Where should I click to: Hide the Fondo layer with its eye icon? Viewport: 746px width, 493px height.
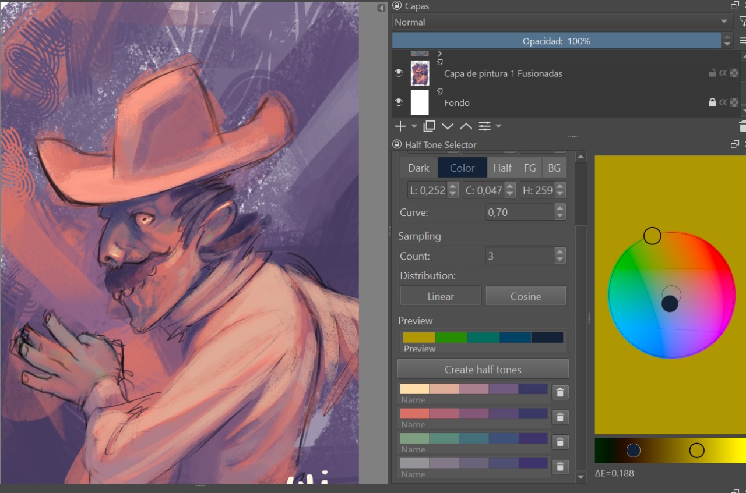[x=399, y=102]
